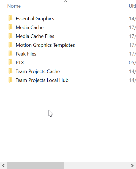The image size is (136, 169).
Task: Click the Ulti date column header
Action: [132, 6]
